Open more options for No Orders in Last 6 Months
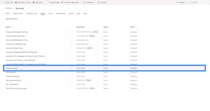The image size is (210, 111). pos(72,60)
